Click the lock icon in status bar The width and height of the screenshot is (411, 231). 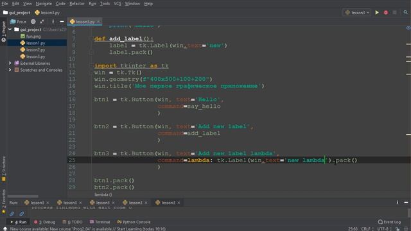click(x=398, y=229)
